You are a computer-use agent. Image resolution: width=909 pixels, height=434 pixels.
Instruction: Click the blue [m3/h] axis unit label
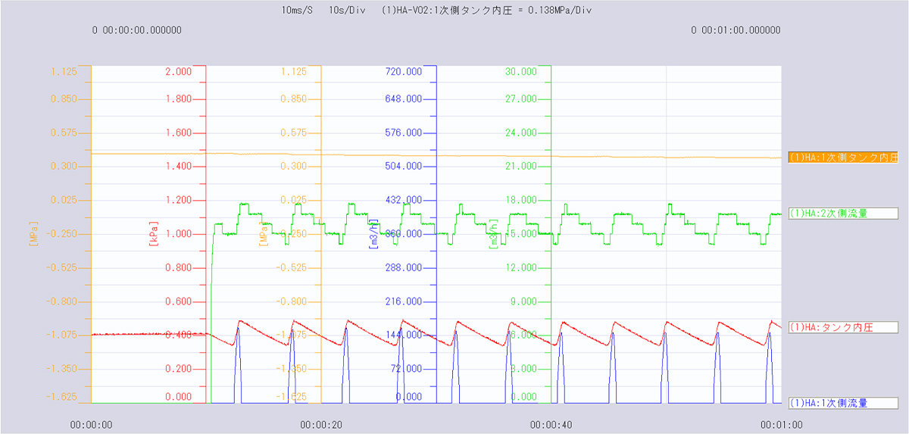(x=373, y=234)
